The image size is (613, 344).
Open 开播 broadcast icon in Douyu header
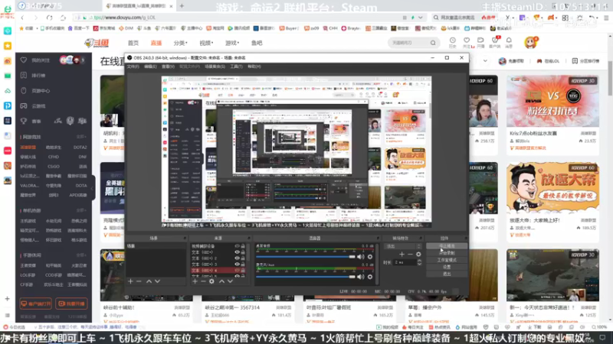click(480, 41)
